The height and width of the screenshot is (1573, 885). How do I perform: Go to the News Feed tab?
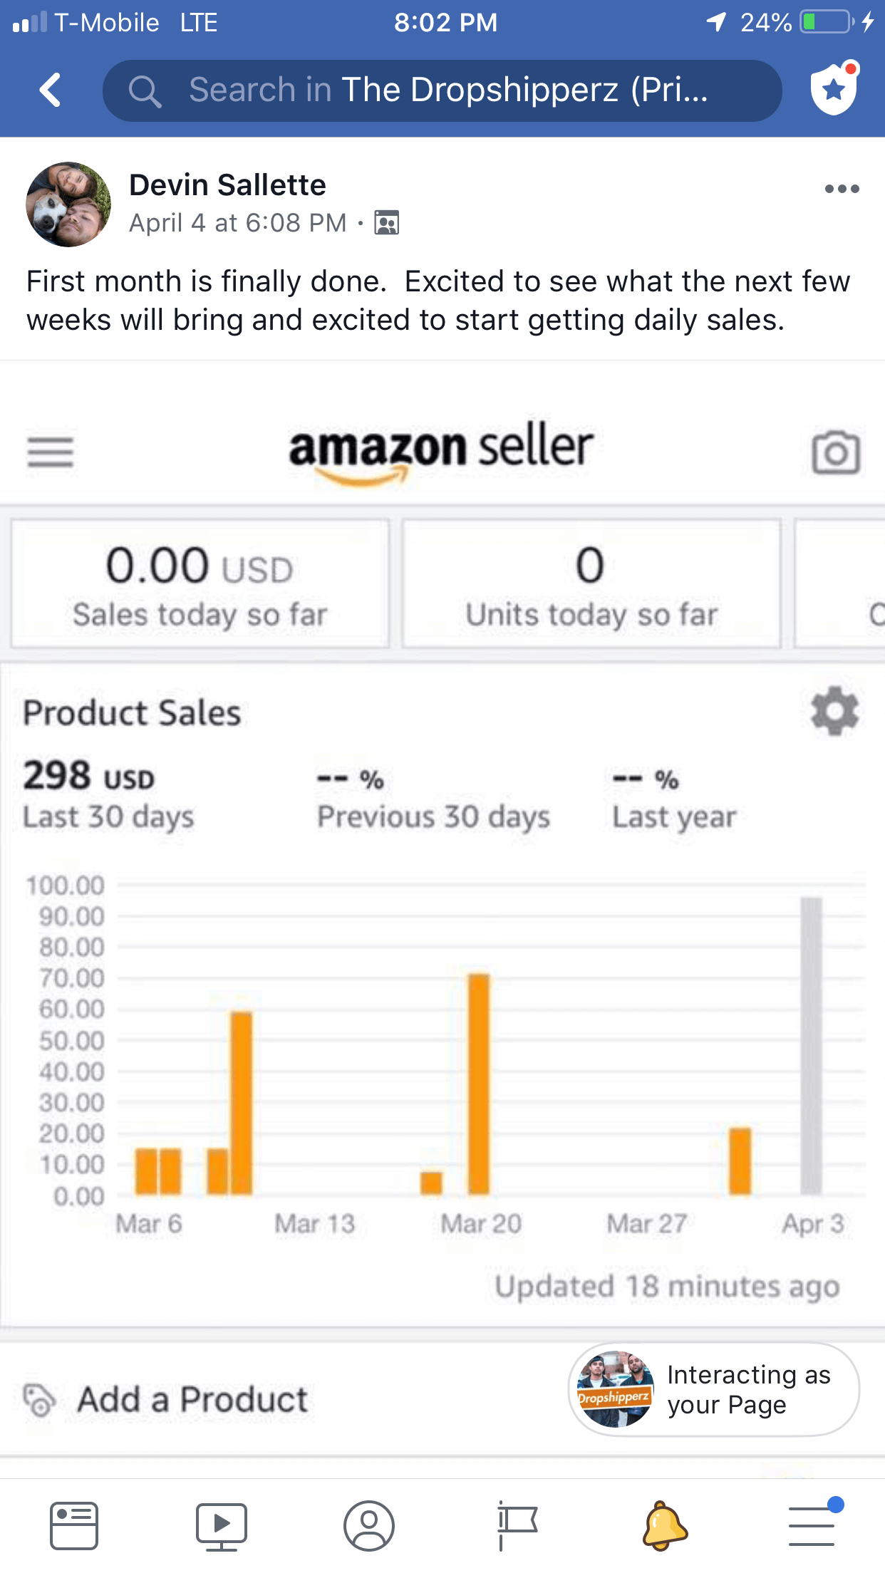[x=74, y=1526]
